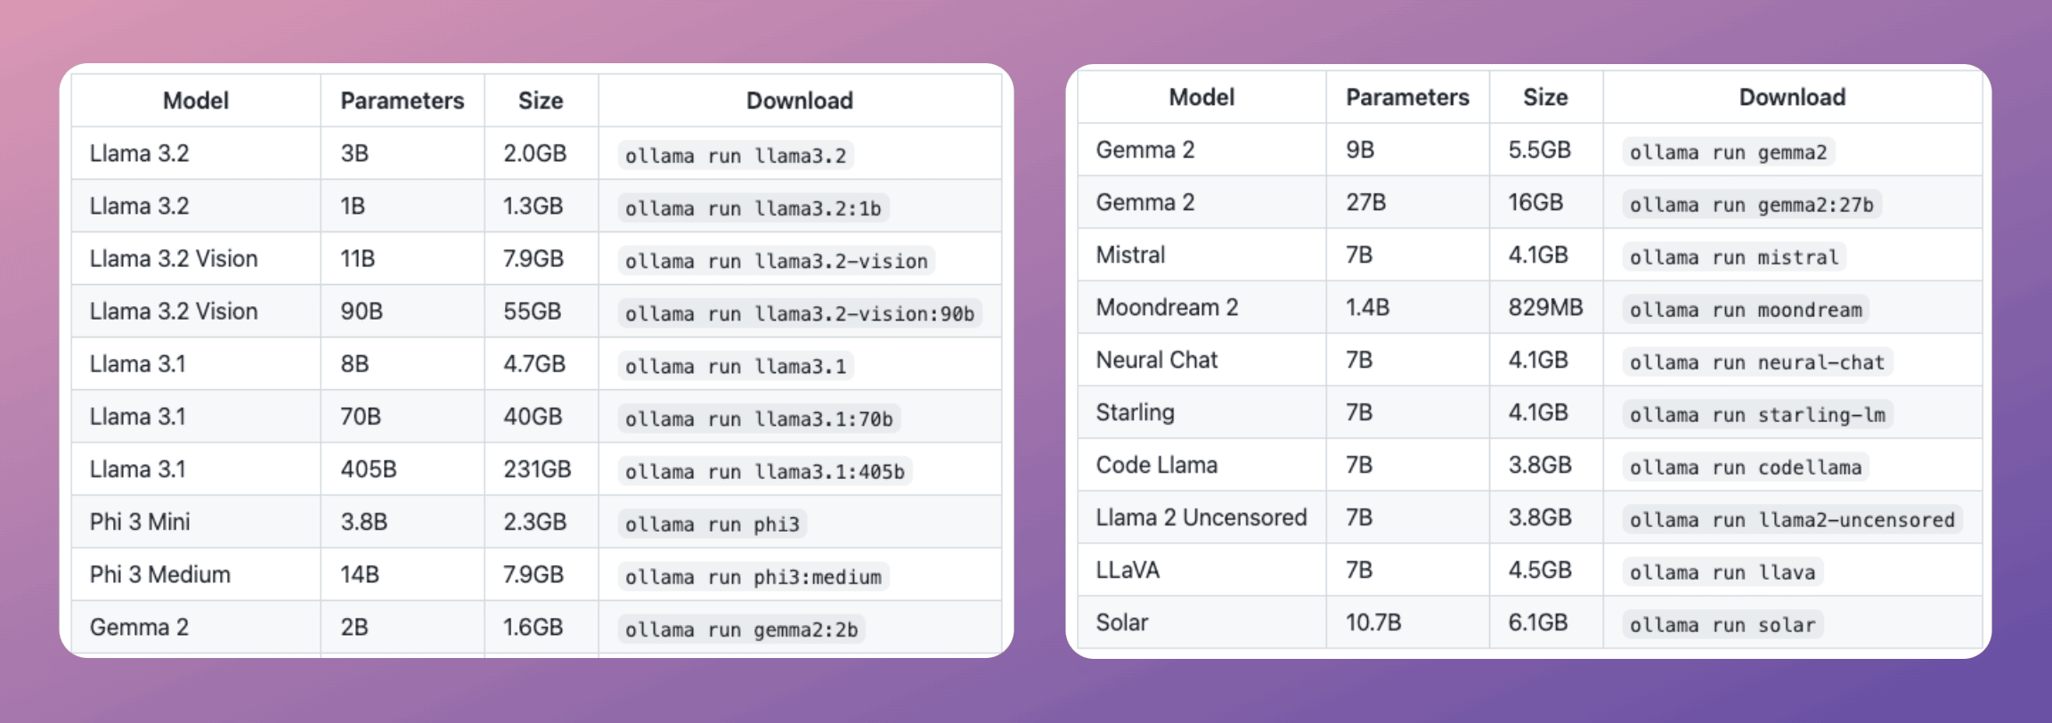Select the 'ollama run llama3.2:1b' command
The height and width of the screenshot is (723, 2052).
click(753, 208)
